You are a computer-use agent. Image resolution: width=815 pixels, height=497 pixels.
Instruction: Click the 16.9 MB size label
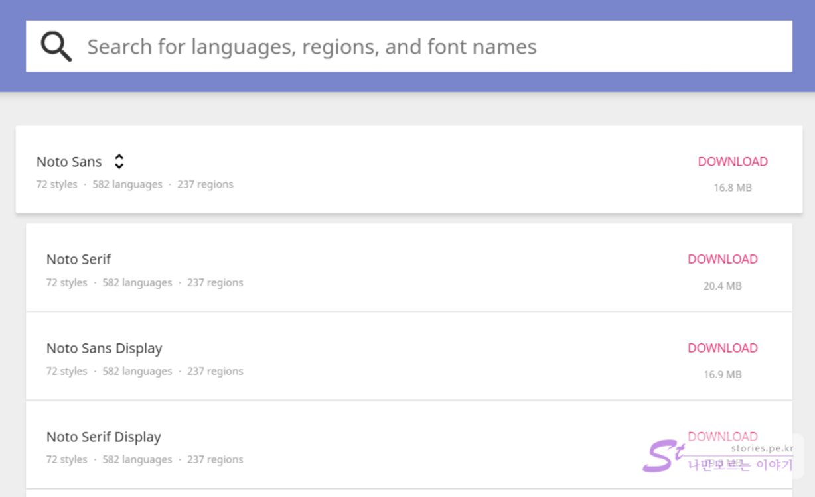(723, 374)
